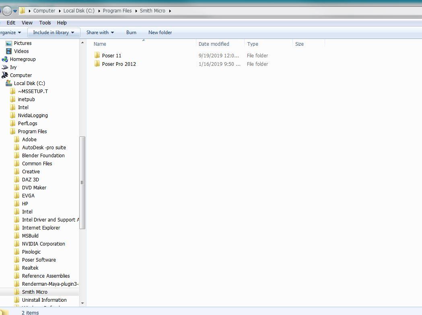Select Common Files in tree
The height and width of the screenshot is (315, 422).
37,164
